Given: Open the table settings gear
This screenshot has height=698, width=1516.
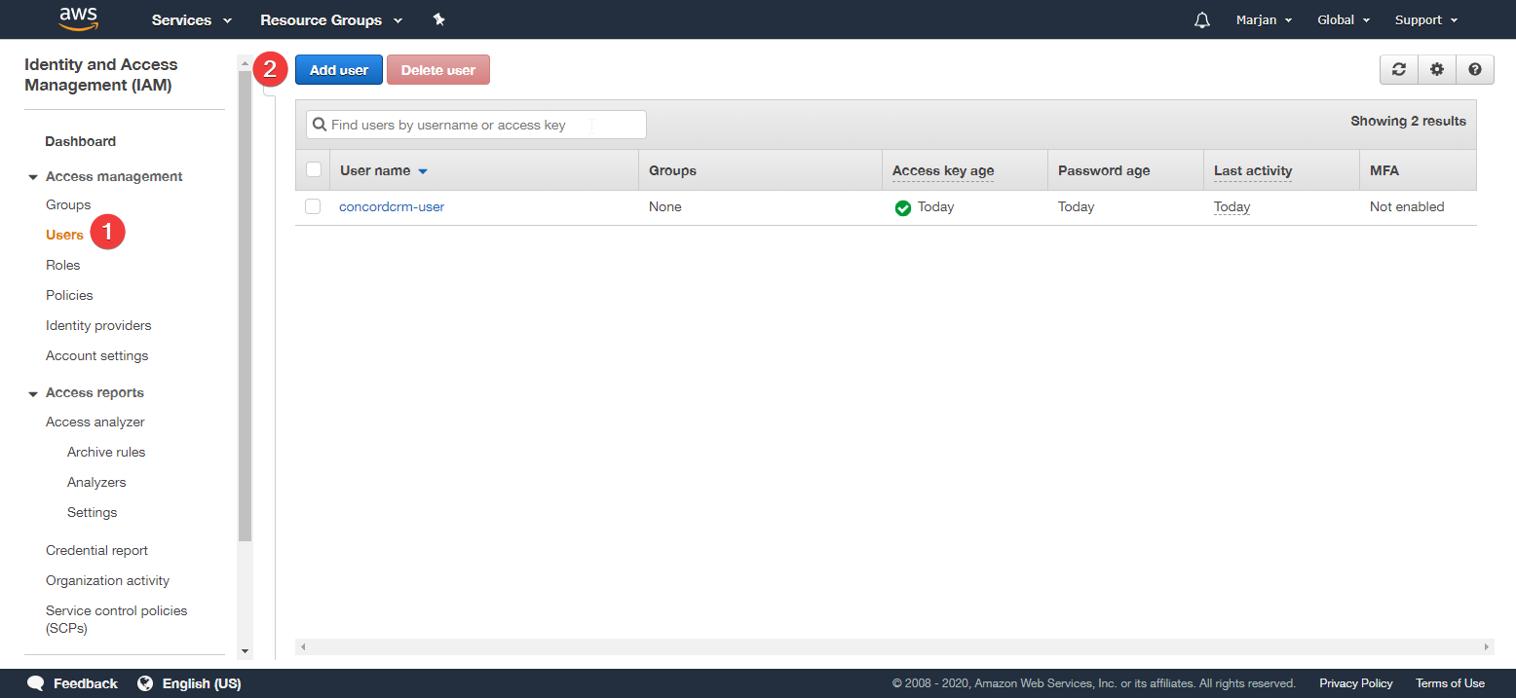Looking at the screenshot, I should coord(1436,69).
